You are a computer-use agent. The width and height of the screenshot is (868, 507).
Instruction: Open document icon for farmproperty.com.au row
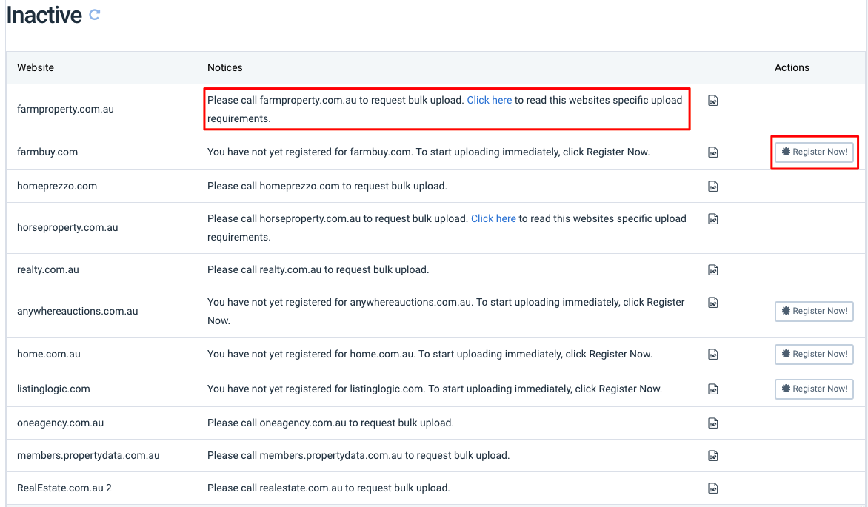tap(713, 101)
